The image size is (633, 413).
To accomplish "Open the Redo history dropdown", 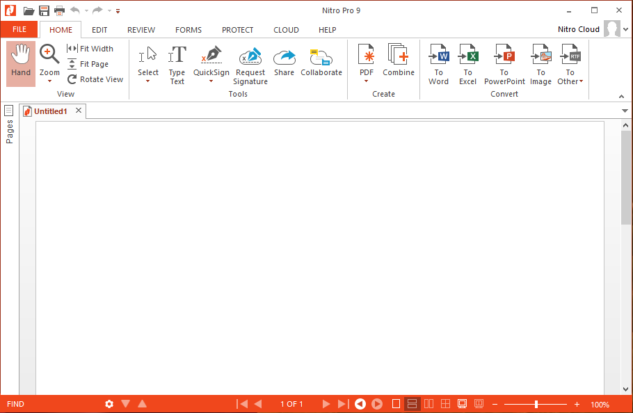I will pyautogui.click(x=109, y=11).
